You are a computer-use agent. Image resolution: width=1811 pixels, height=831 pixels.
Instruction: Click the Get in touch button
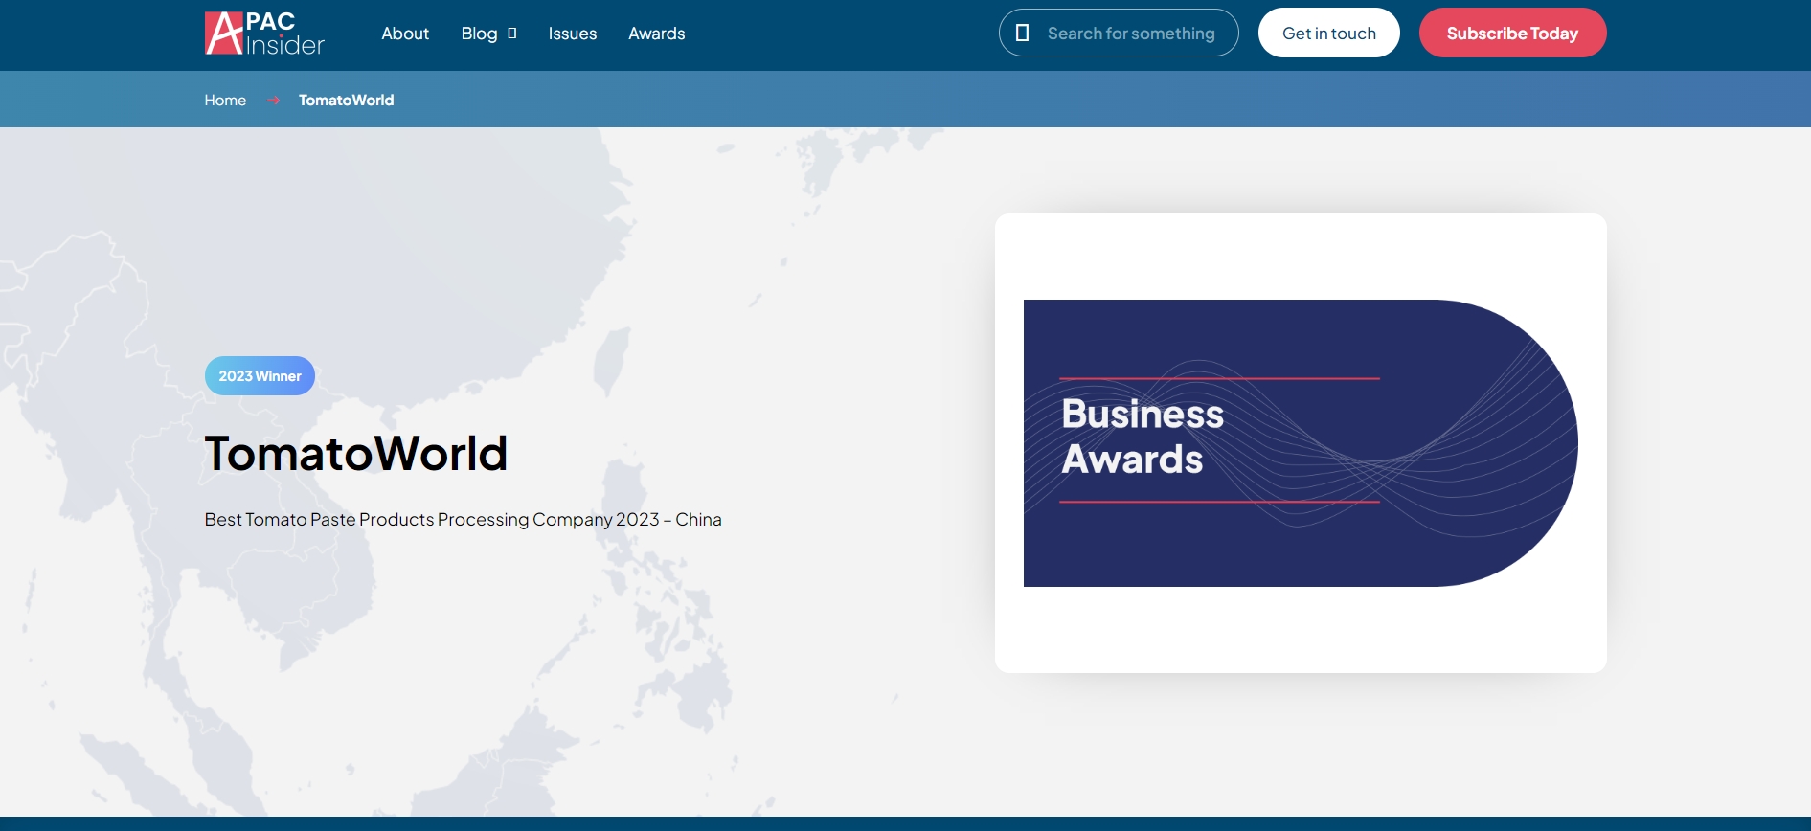1329,33
